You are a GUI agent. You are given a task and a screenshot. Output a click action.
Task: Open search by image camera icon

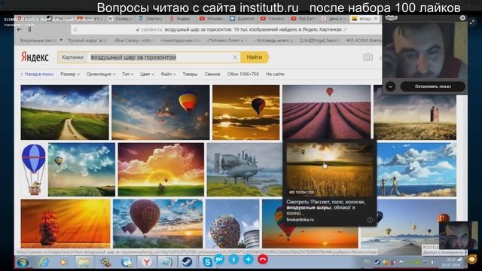tap(368, 57)
